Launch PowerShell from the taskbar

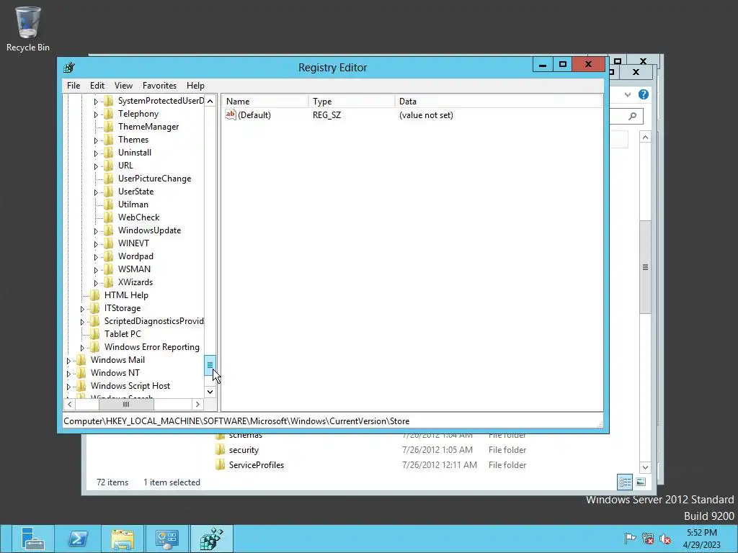coord(78,539)
